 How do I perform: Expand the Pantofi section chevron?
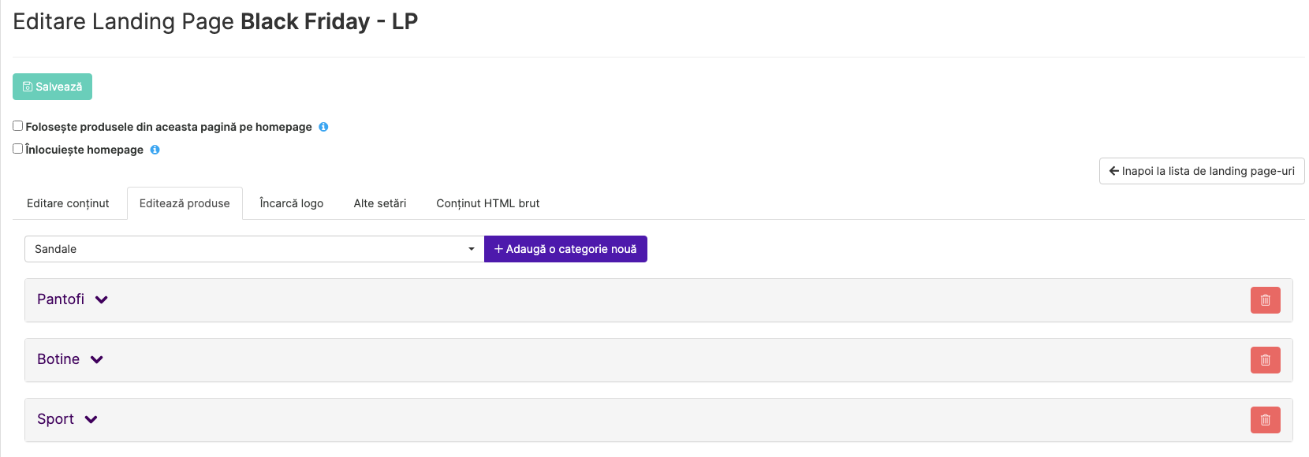(x=102, y=299)
